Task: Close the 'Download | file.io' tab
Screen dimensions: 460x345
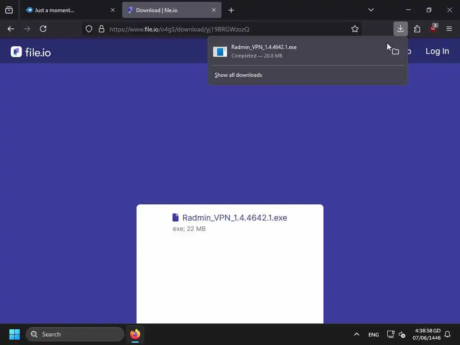Action: [214, 10]
